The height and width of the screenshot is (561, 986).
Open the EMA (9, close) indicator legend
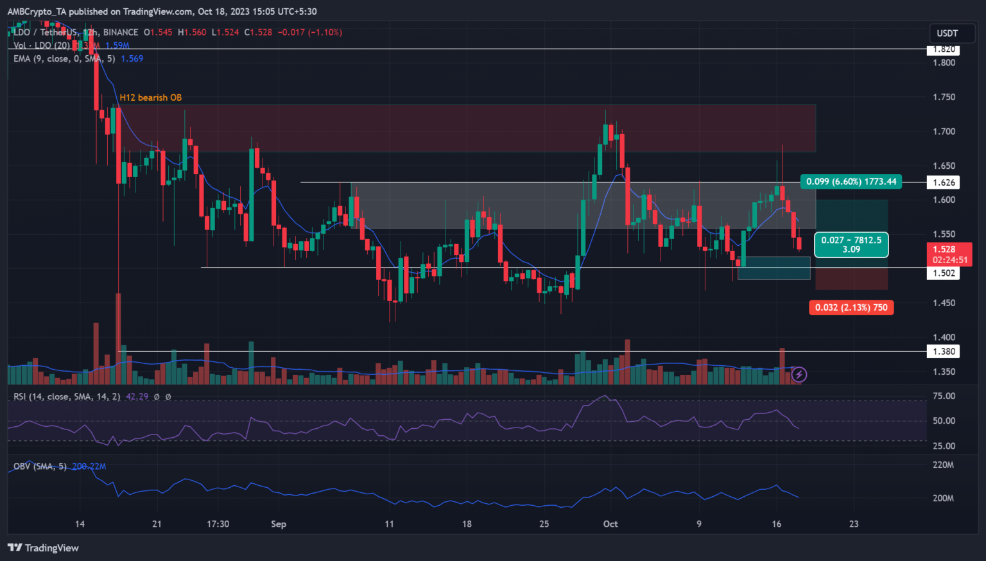(64, 58)
